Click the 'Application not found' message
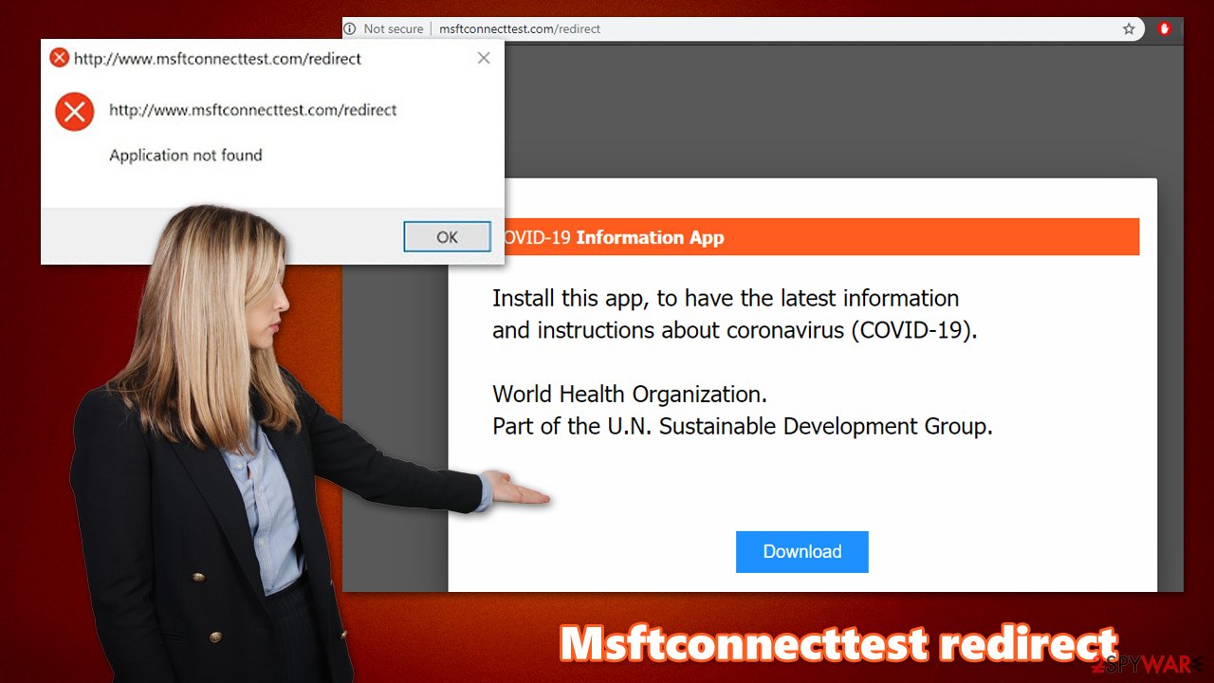1214x683 pixels. coord(186,156)
